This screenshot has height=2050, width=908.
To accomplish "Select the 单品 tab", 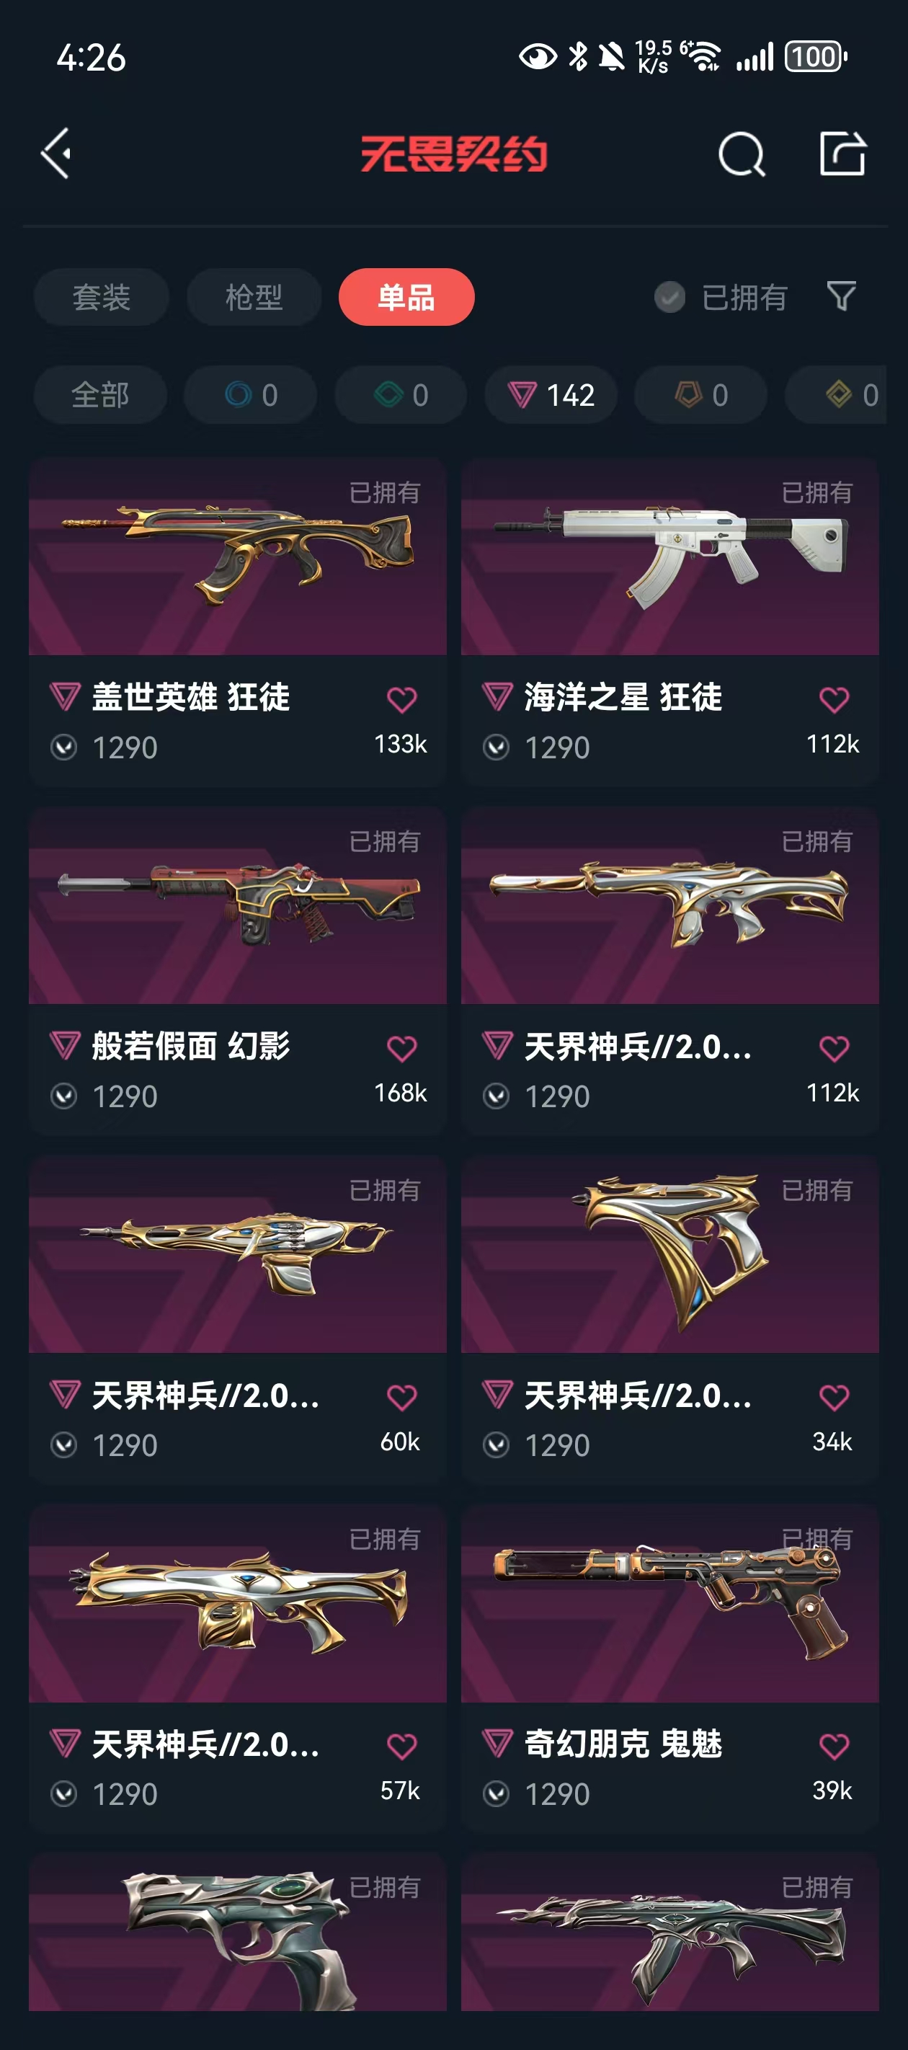I will (x=406, y=297).
